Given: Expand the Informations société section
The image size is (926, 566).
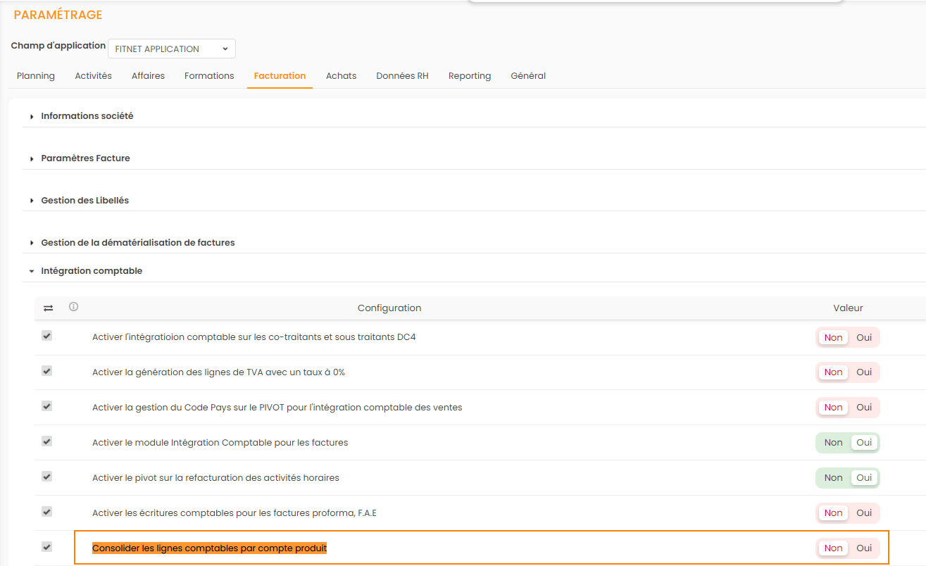Looking at the screenshot, I should (x=87, y=116).
